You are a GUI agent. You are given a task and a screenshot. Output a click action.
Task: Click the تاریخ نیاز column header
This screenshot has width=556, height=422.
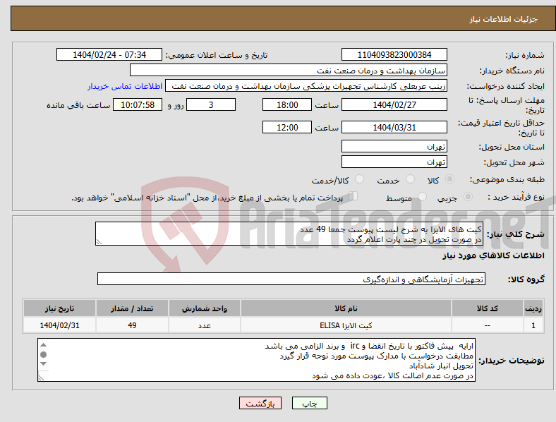click(x=59, y=308)
